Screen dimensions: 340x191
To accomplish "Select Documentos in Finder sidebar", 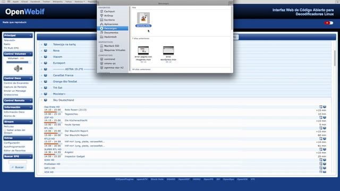I will (x=111, y=32).
